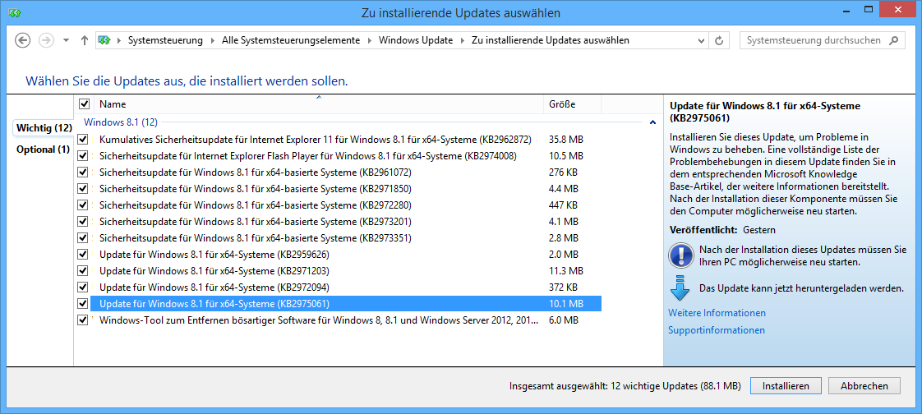Click the blue restart notice icon

tap(680, 255)
